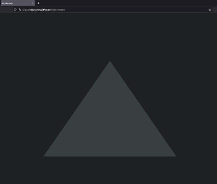Click the top apex of the triangle
Screen dimensions: 217x184
coord(110,62)
